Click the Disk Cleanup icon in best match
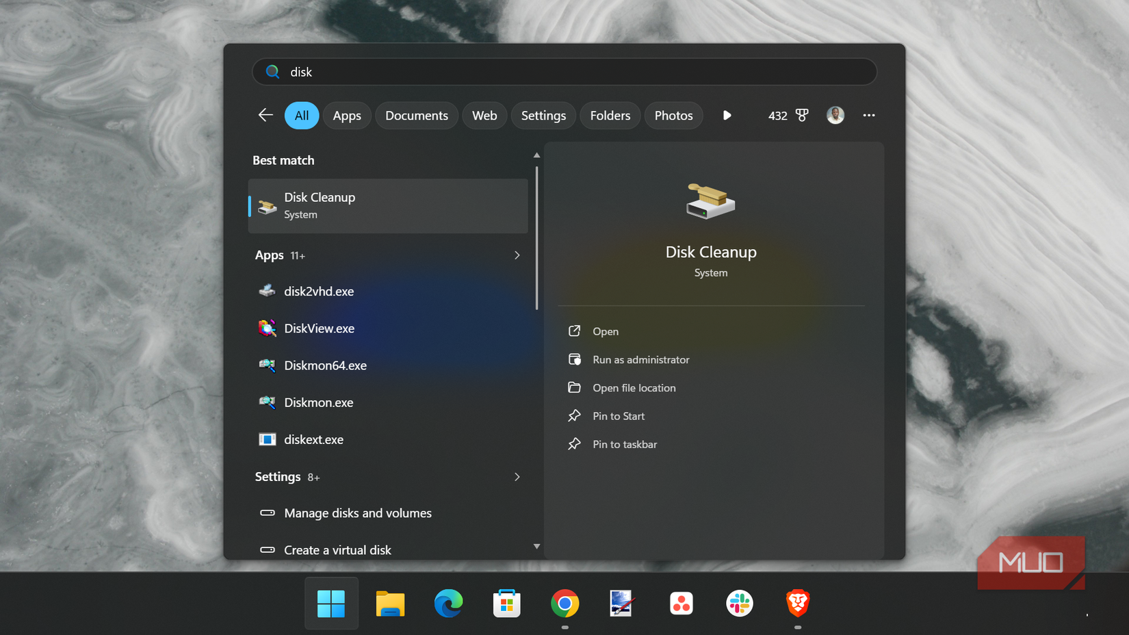This screenshot has height=635, width=1129. (x=267, y=206)
